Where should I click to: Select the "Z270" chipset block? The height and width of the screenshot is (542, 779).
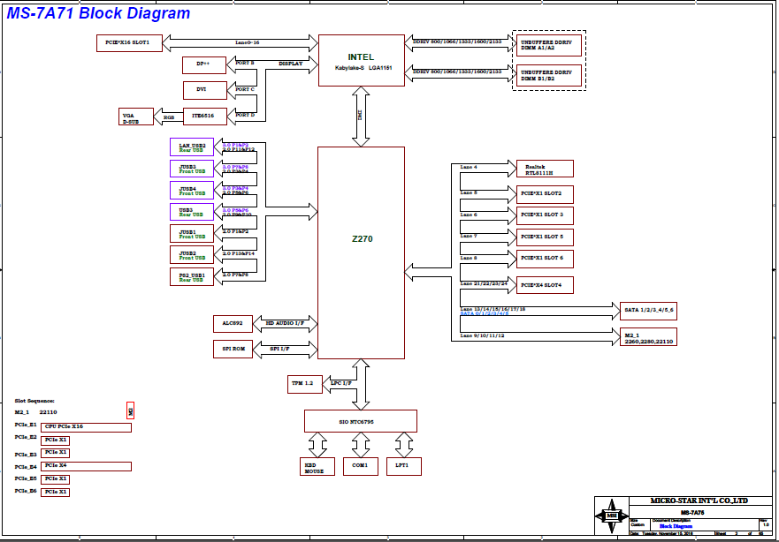click(x=361, y=252)
